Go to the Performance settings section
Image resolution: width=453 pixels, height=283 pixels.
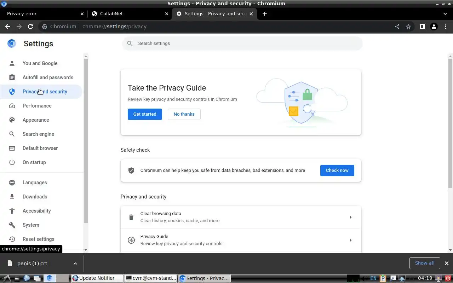[41, 106]
